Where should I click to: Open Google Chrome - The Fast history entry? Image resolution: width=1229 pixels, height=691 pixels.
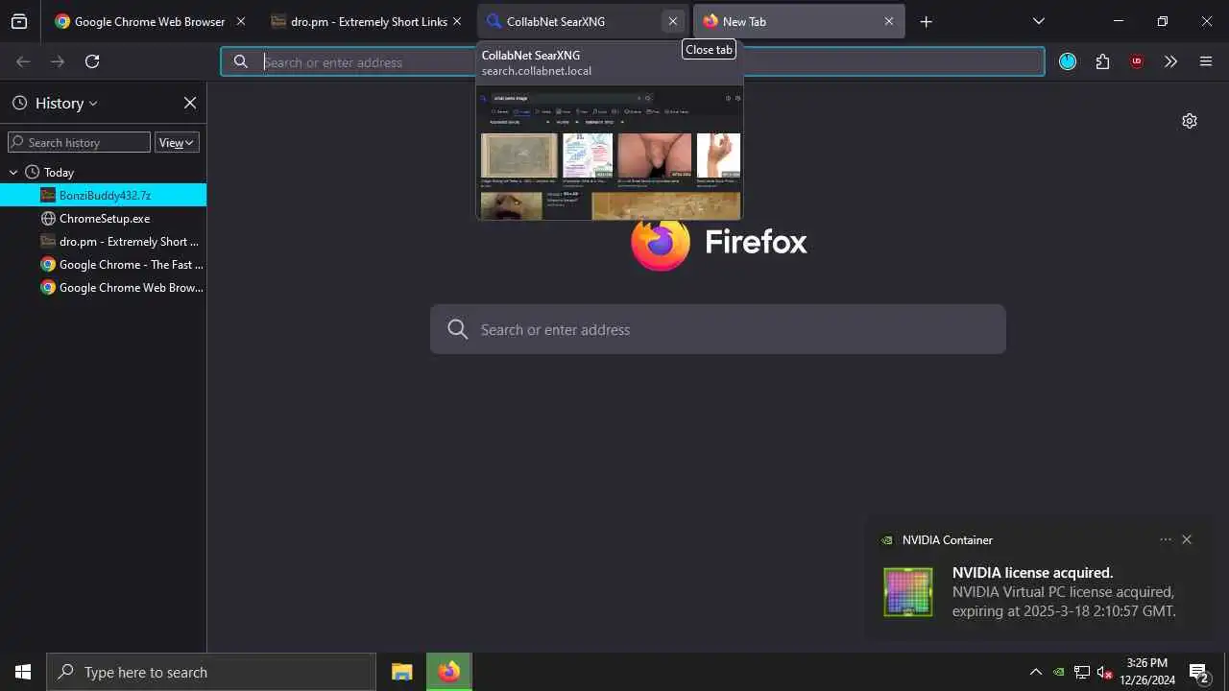pyautogui.click(x=104, y=264)
